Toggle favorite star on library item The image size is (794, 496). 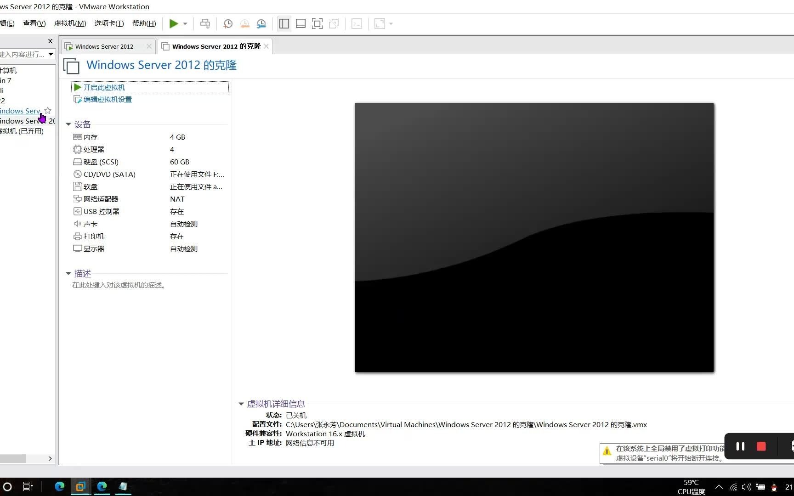tap(48, 111)
